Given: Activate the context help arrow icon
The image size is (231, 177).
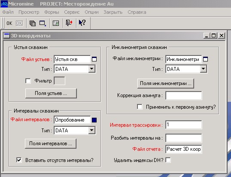Looking at the screenshot, I should tap(82, 23).
